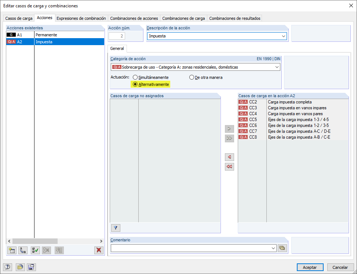The height and width of the screenshot is (274, 357).
Task: Open the comment library icon beside Comentario
Action: pos(282,248)
